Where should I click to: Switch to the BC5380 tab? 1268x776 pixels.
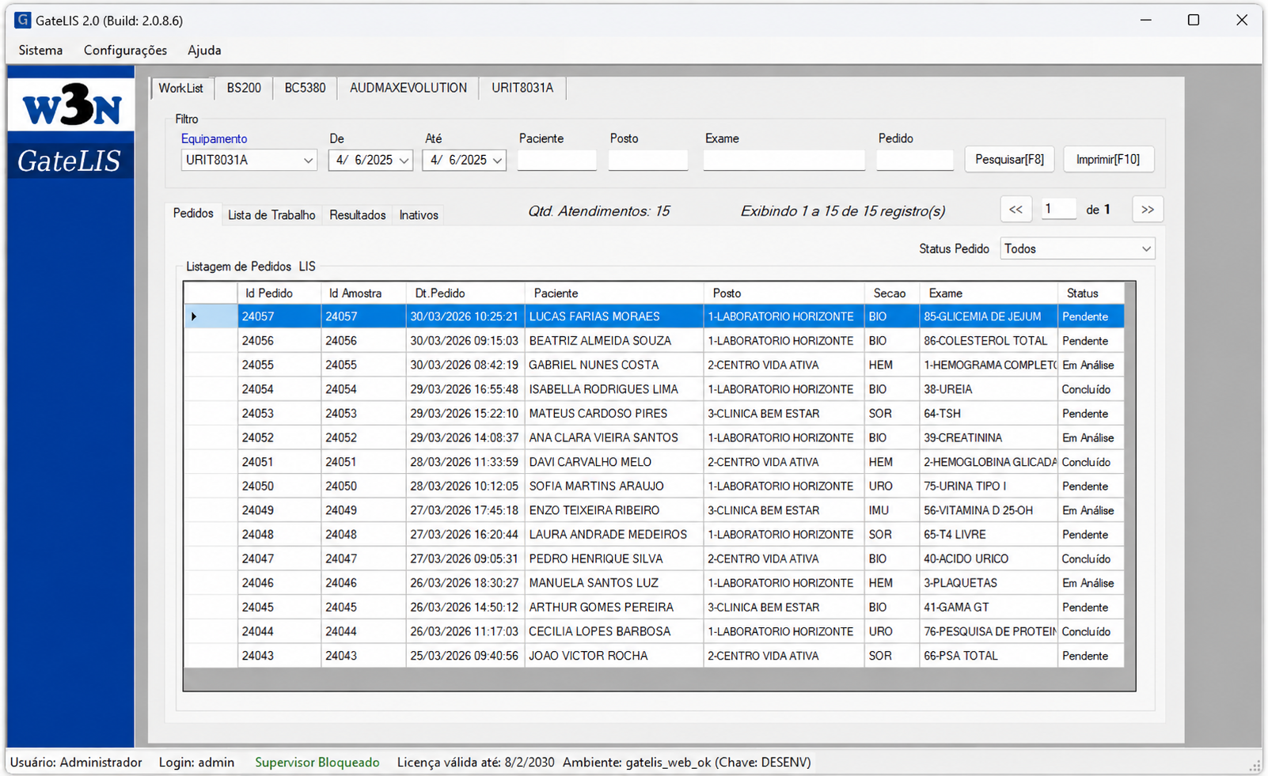305,88
